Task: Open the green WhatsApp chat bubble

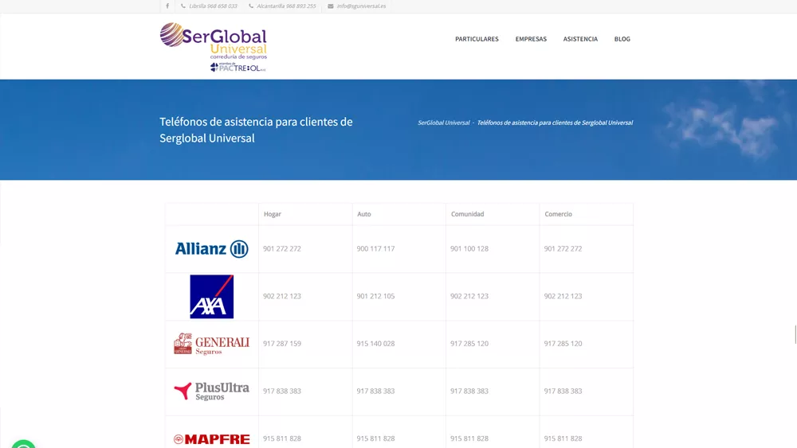Action: pos(23,444)
